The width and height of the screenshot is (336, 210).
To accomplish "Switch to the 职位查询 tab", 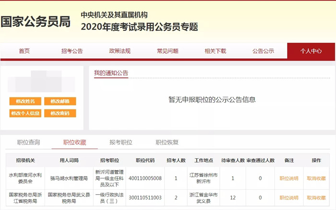I will [28, 142].
